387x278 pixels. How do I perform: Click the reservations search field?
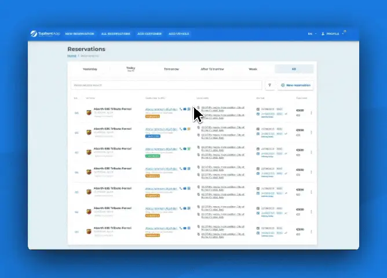coord(166,85)
